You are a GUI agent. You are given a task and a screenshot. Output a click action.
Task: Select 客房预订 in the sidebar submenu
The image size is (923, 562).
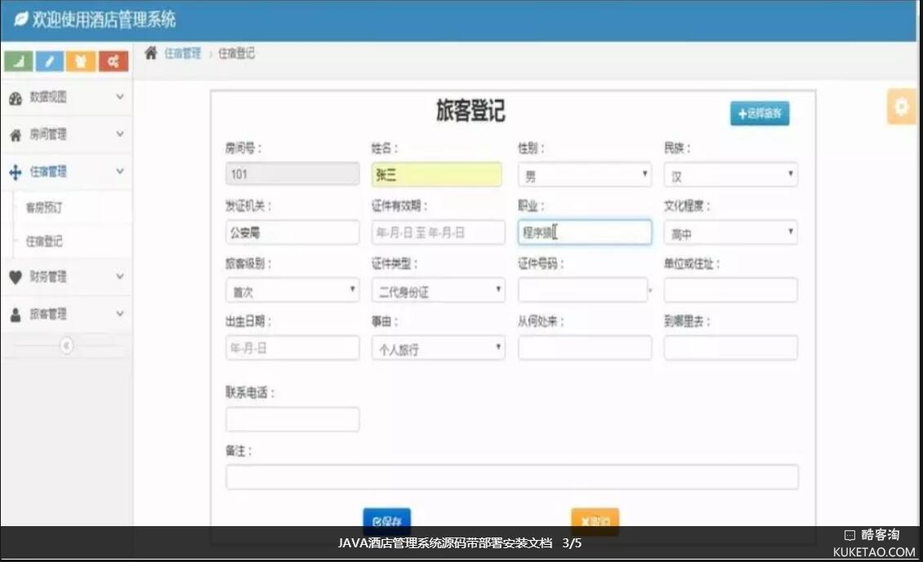[44, 208]
